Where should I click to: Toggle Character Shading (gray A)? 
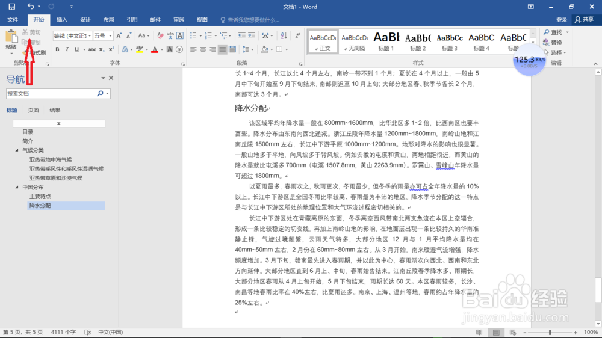pyautogui.click(x=170, y=49)
